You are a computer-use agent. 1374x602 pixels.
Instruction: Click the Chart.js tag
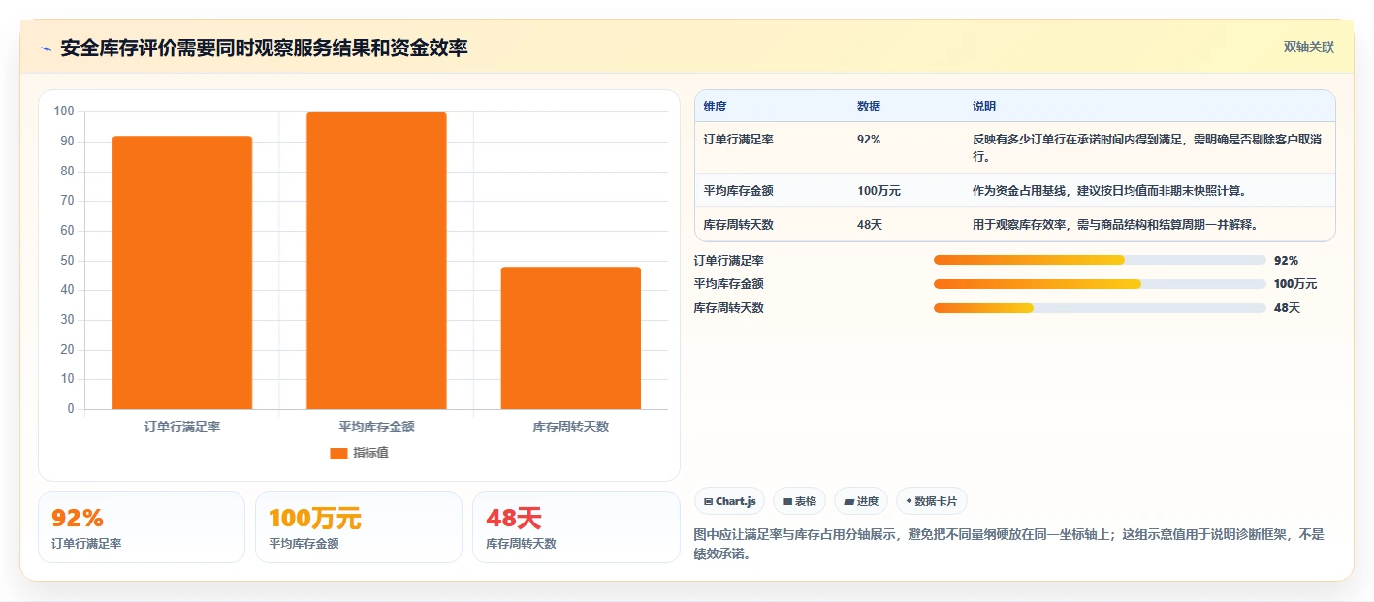click(729, 501)
